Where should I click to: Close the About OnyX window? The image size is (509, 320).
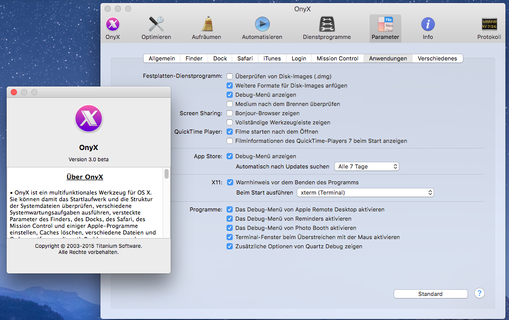pyautogui.click(x=14, y=92)
